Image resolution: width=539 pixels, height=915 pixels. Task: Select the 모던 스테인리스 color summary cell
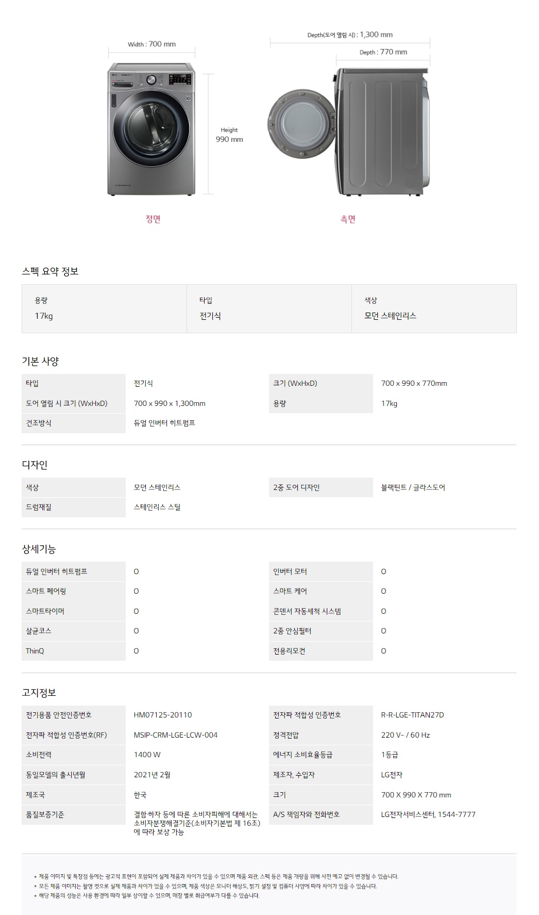point(434,308)
